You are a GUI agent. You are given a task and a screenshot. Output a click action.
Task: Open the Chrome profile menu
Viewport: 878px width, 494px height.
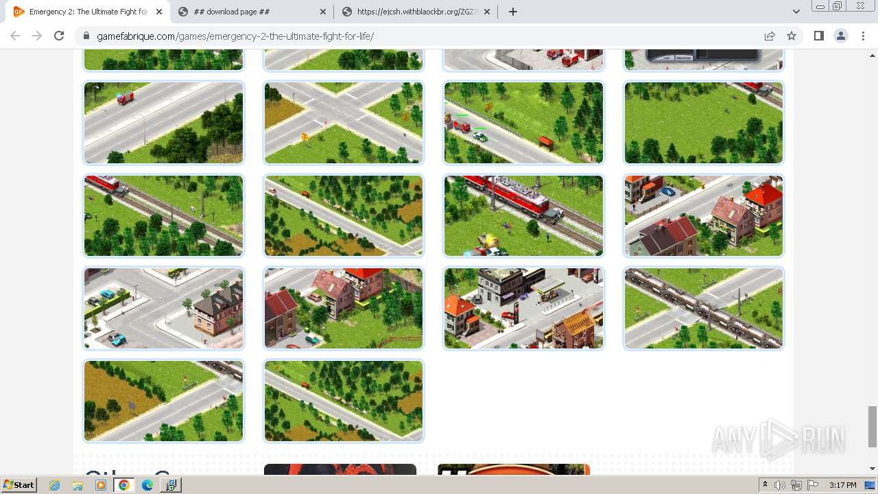(840, 36)
